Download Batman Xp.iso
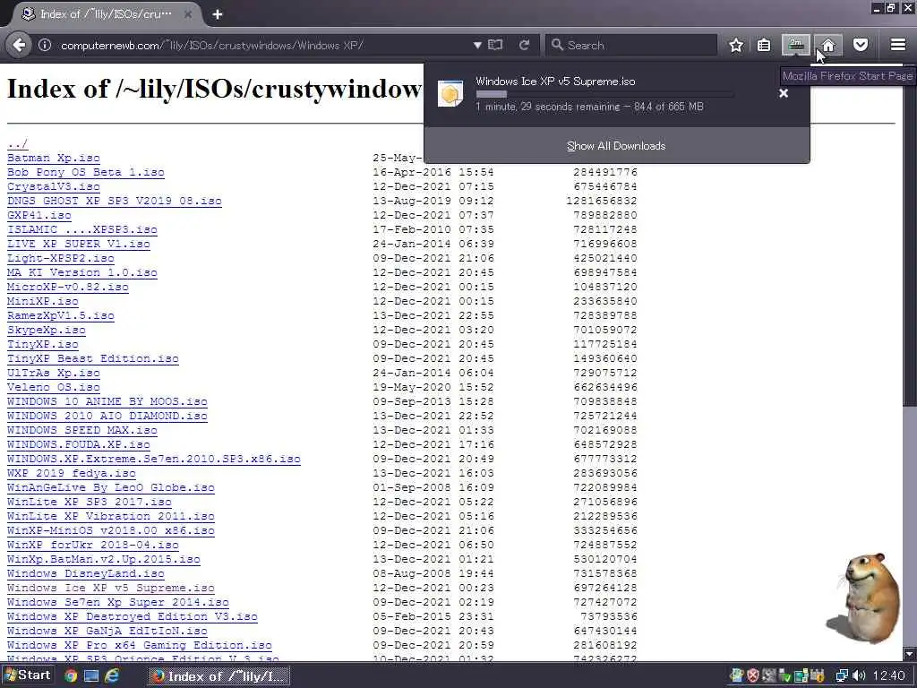 tap(53, 158)
